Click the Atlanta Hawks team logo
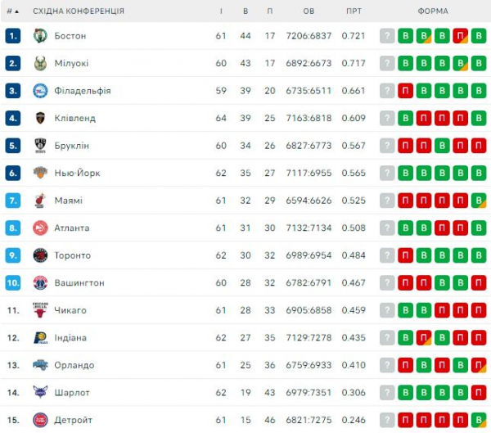Image resolution: width=491 pixels, height=433 pixels. tap(40, 228)
